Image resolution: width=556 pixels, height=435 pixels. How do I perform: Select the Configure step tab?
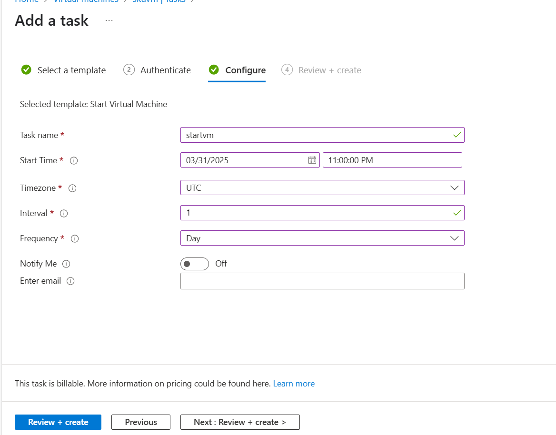237,70
